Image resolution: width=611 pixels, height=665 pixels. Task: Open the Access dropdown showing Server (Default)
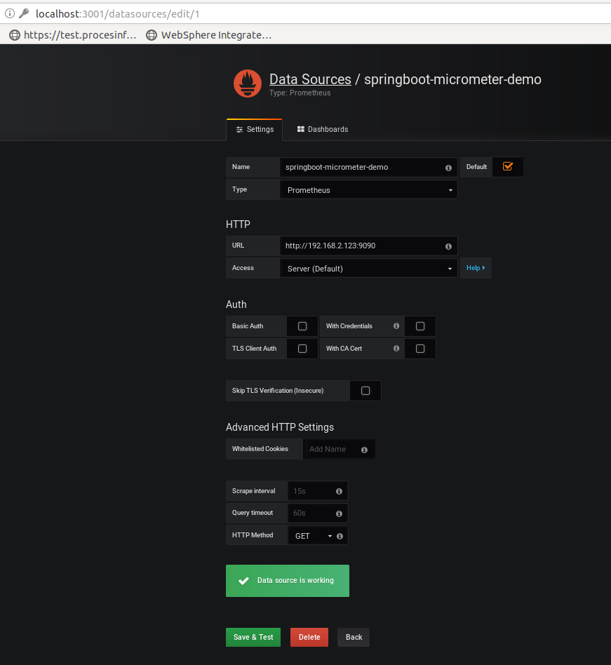368,269
